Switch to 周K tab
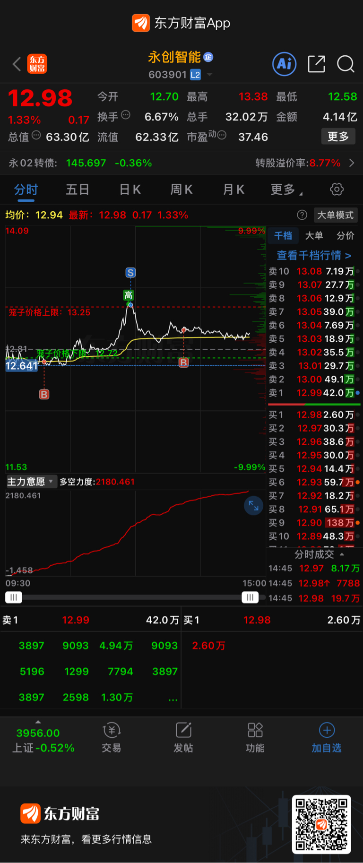363x863 pixels. pyautogui.click(x=181, y=190)
